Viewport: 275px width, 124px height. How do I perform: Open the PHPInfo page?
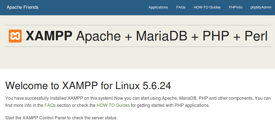(235, 7)
